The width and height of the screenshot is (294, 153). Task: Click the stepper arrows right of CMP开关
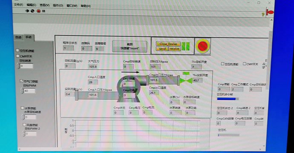point(264,65)
